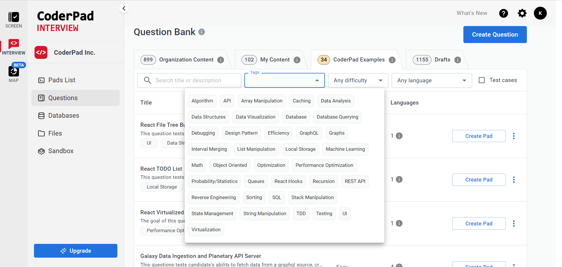This screenshot has width=562, height=267.
Task: Expand the Any language dropdown
Action: 431,81
